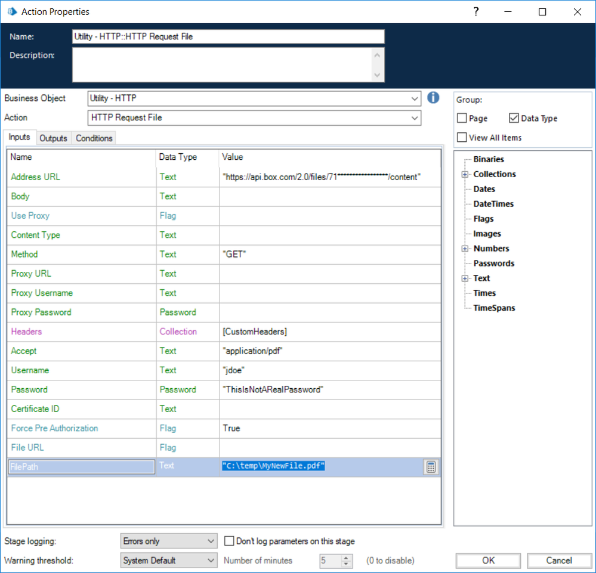Switch to the Conditions tab
The image size is (596, 573).
point(94,138)
